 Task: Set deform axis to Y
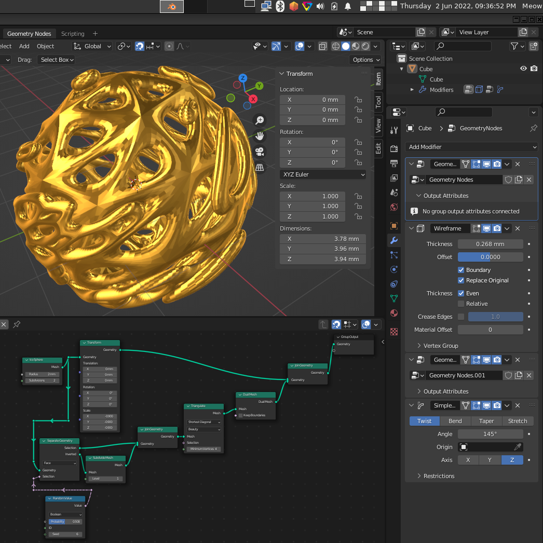490,460
